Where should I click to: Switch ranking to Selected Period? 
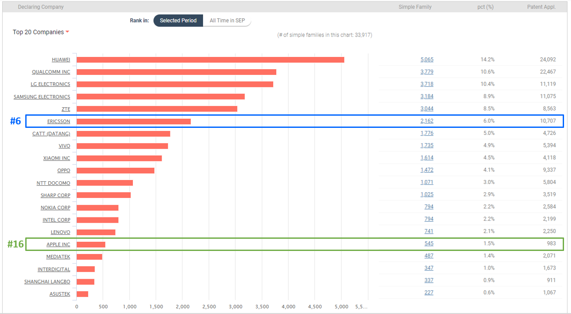178,20
